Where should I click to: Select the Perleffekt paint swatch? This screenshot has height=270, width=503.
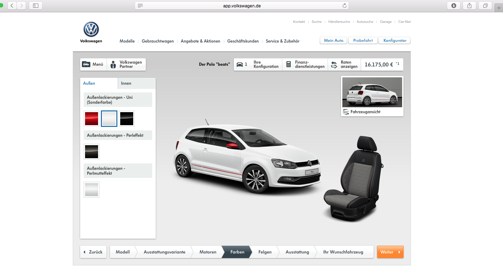pyautogui.click(x=91, y=152)
